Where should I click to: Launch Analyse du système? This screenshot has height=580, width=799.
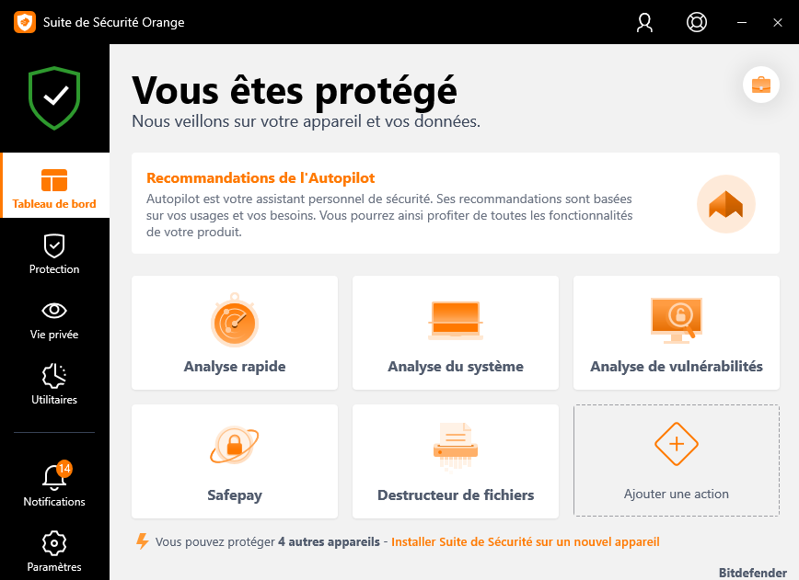(456, 333)
